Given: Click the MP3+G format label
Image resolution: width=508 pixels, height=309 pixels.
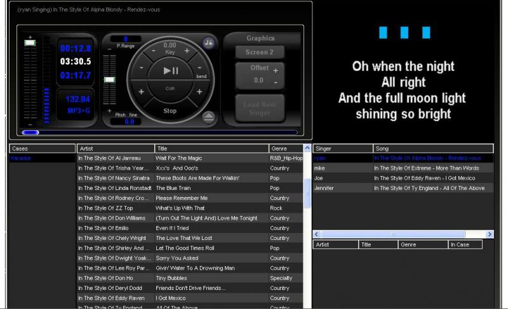Looking at the screenshot, I should 79,111.
